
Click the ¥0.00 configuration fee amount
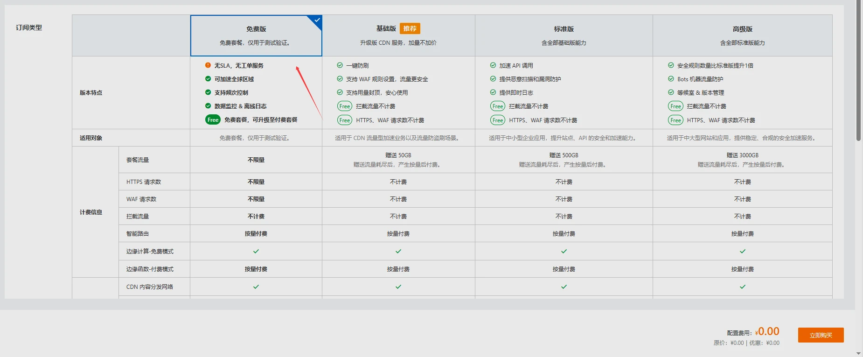click(x=768, y=331)
